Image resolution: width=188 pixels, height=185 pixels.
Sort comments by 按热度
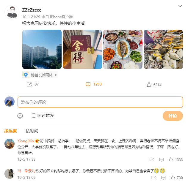pos(10,131)
